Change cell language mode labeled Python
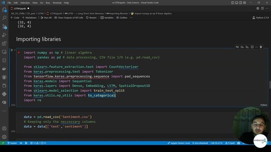 (x=264, y=105)
